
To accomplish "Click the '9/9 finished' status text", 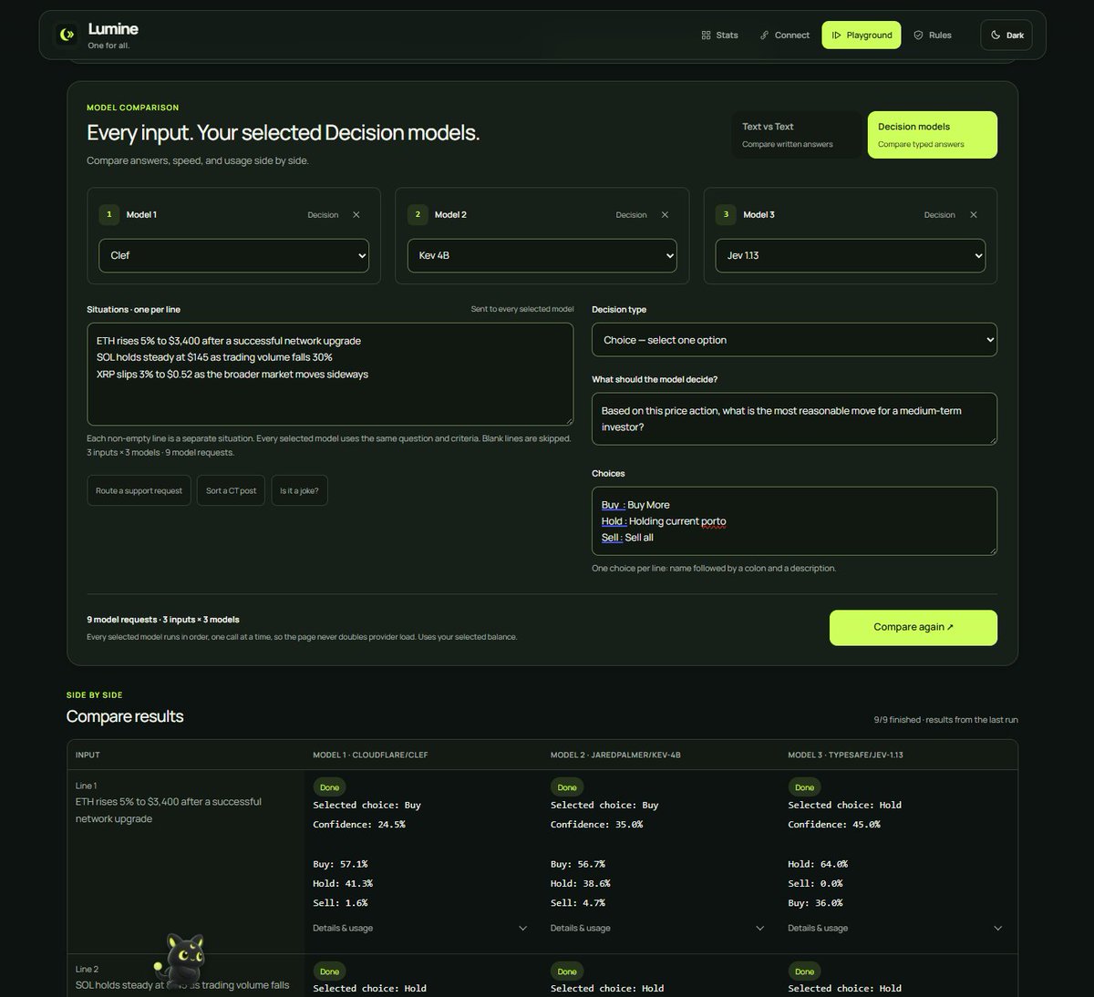I will coord(945,720).
